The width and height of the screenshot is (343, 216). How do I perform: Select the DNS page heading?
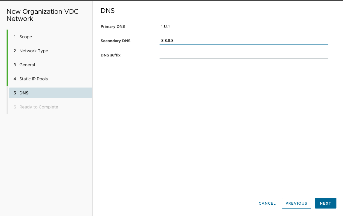click(x=108, y=11)
